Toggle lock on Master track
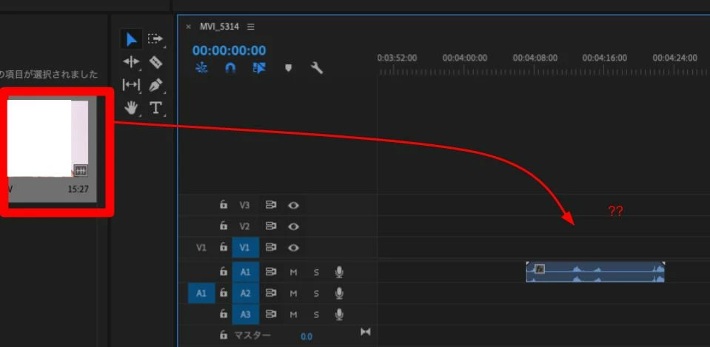710x347 pixels. coord(224,335)
